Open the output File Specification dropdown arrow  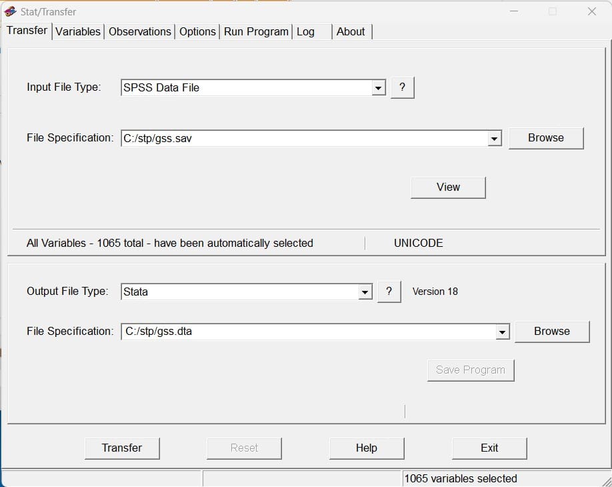pos(502,332)
